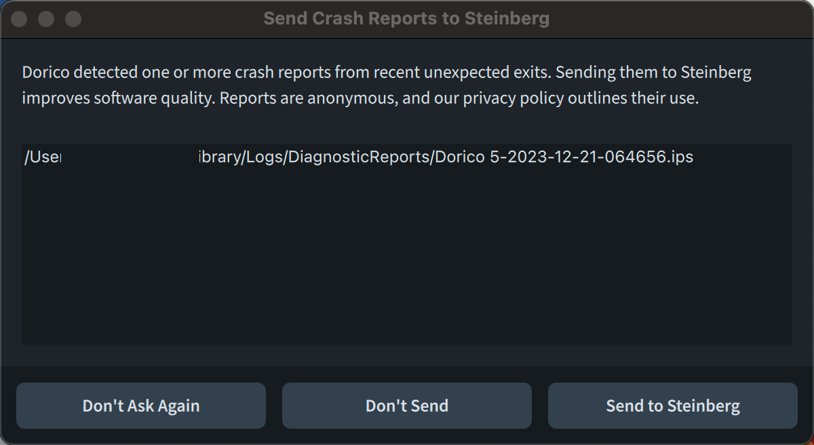The height and width of the screenshot is (445, 814).
Task: Click the red close traffic light
Action: [x=19, y=19]
